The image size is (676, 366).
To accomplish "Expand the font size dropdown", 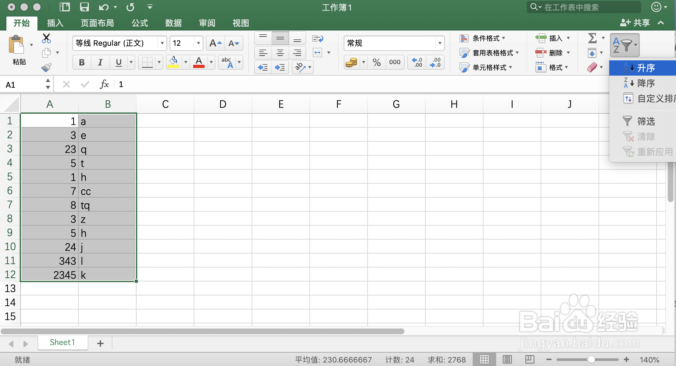I will (198, 43).
